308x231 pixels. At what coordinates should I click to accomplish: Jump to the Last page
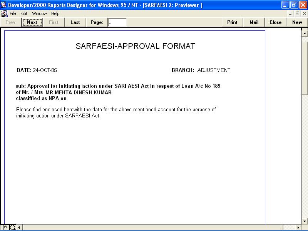pyautogui.click(x=75, y=22)
